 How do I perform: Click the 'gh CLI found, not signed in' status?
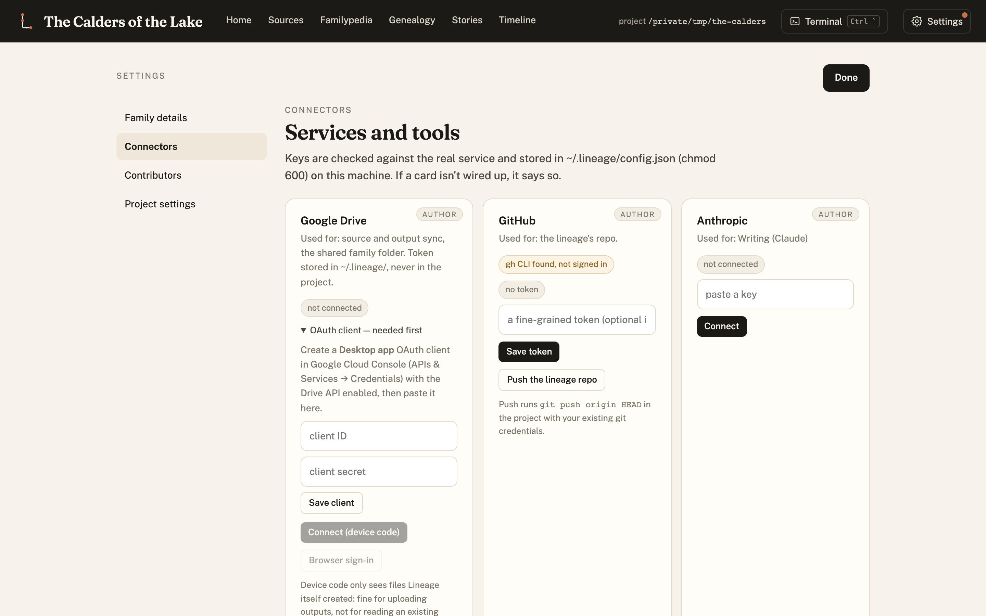[556, 265]
